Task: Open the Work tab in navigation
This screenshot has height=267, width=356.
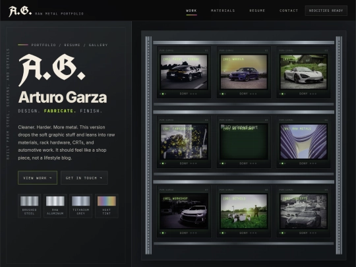Action: pyautogui.click(x=191, y=11)
